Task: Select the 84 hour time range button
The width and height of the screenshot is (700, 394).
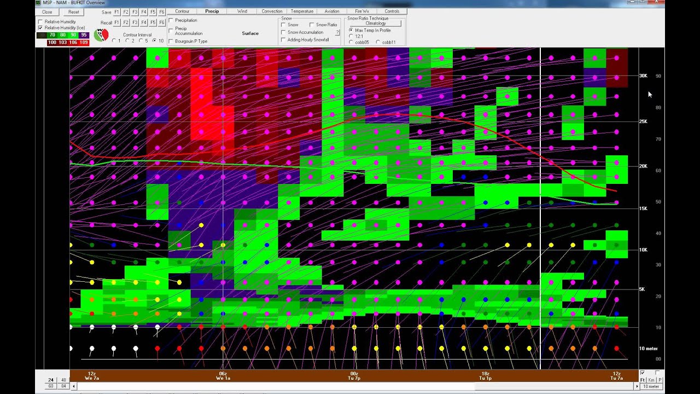Action: [63, 386]
